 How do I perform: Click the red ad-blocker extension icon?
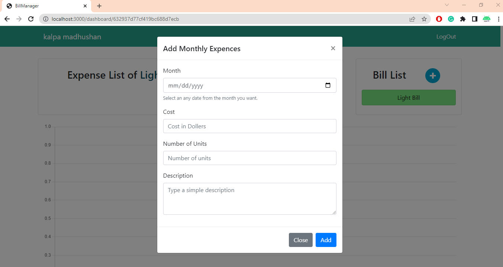tap(439, 19)
